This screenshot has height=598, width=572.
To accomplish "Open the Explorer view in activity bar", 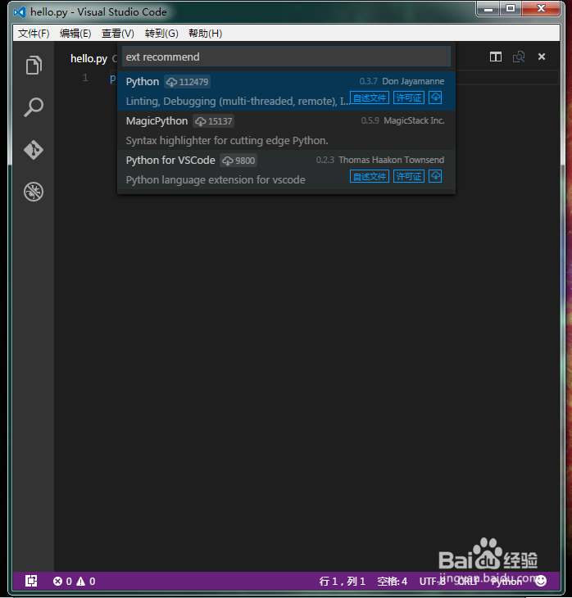I will click(34, 66).
